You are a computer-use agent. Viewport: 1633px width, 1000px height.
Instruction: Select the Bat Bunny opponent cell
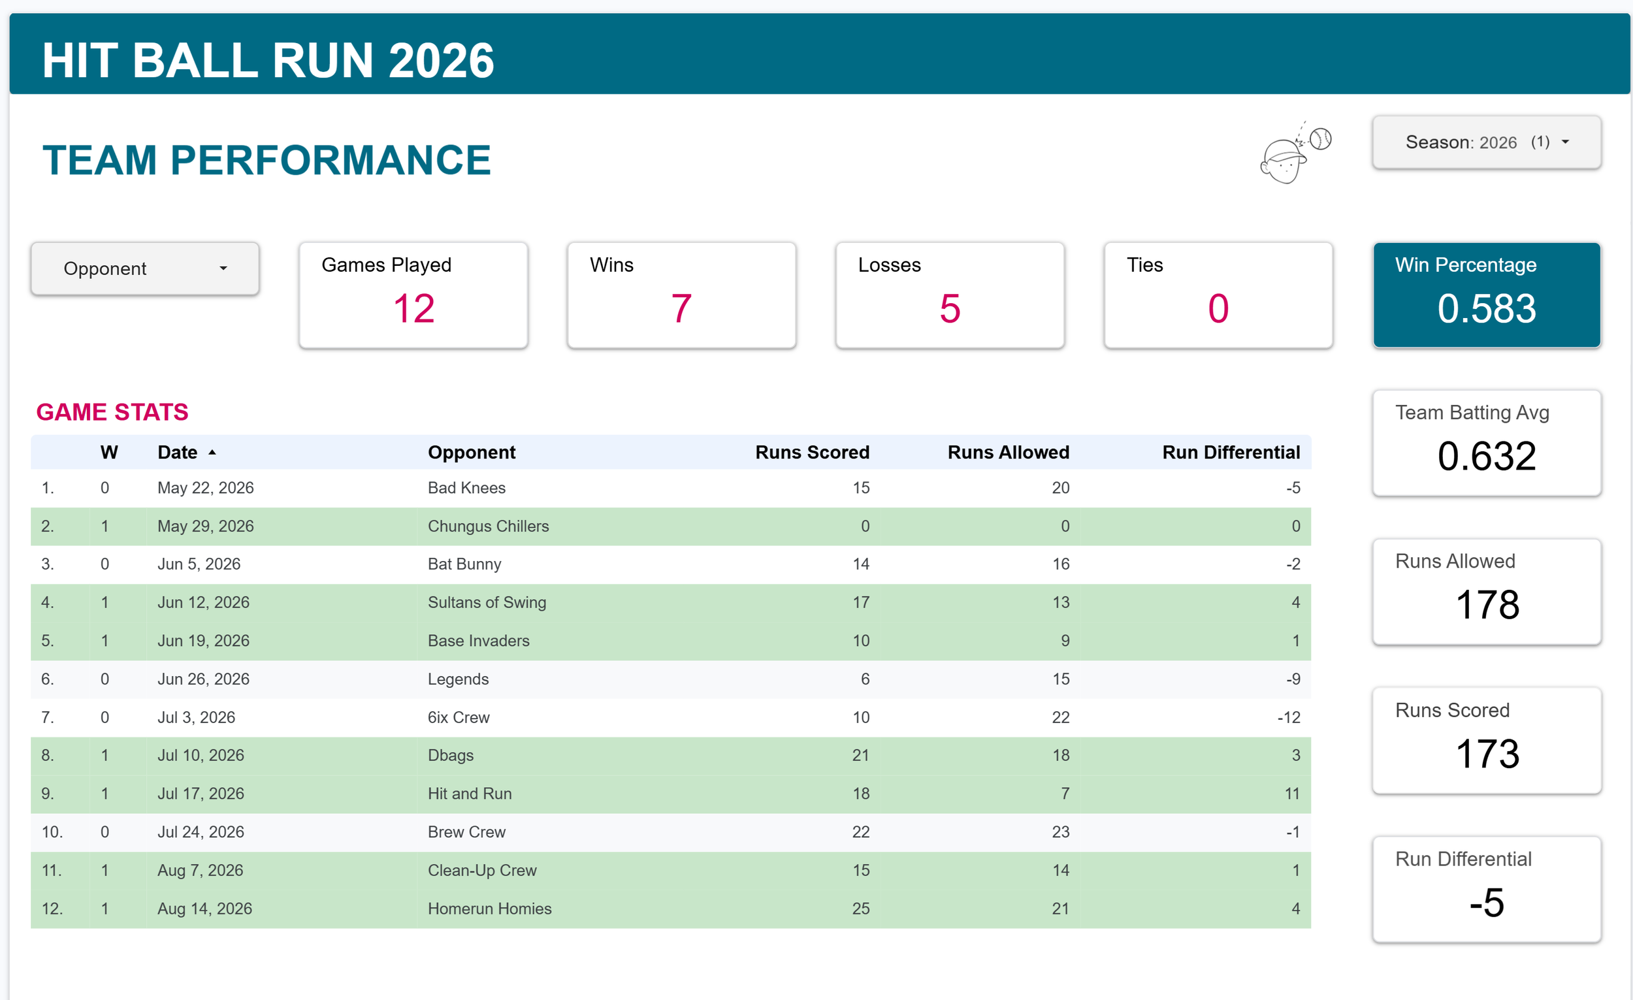(464, 564)
